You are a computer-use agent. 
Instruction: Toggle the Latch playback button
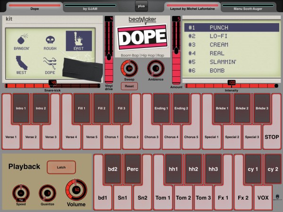pyautogui.click(x=61, y=167)
